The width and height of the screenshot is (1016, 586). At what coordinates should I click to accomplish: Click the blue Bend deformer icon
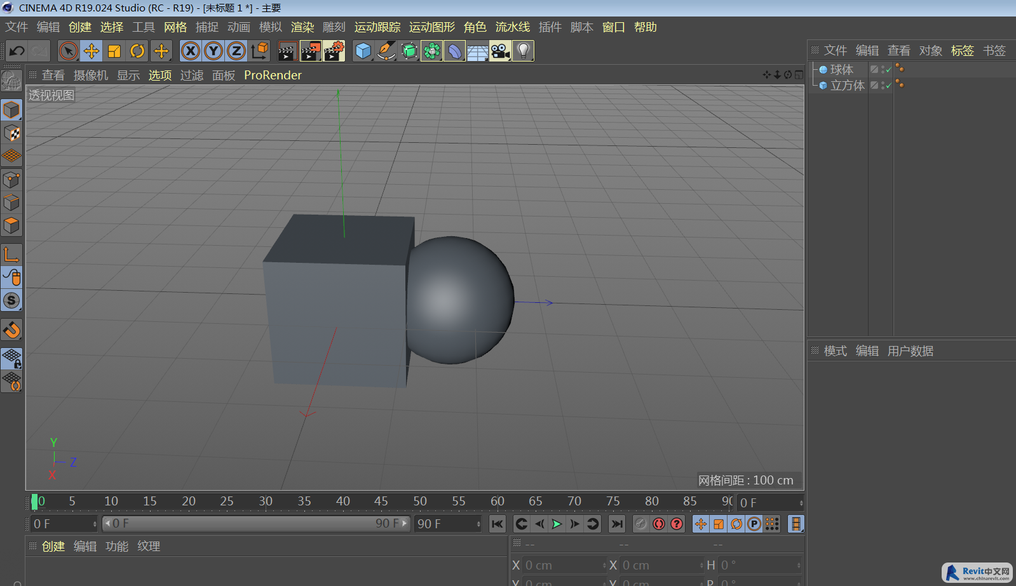coord(455,51)
